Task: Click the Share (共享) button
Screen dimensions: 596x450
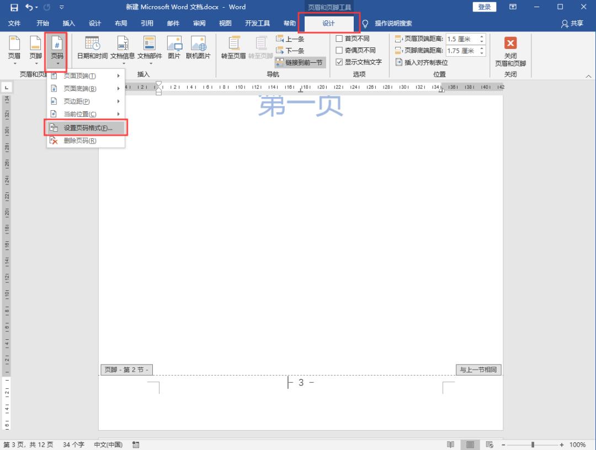Action: click(572, 24)
